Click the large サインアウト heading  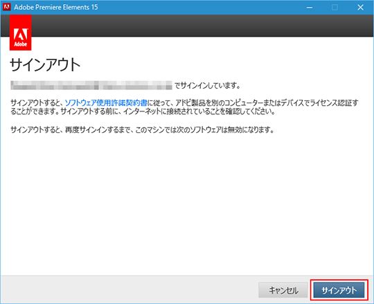click(x=45, y=65)
